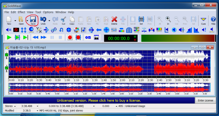Open the Fade In rising ramp icon
This screenshot has height=116, width=219.
189,30
